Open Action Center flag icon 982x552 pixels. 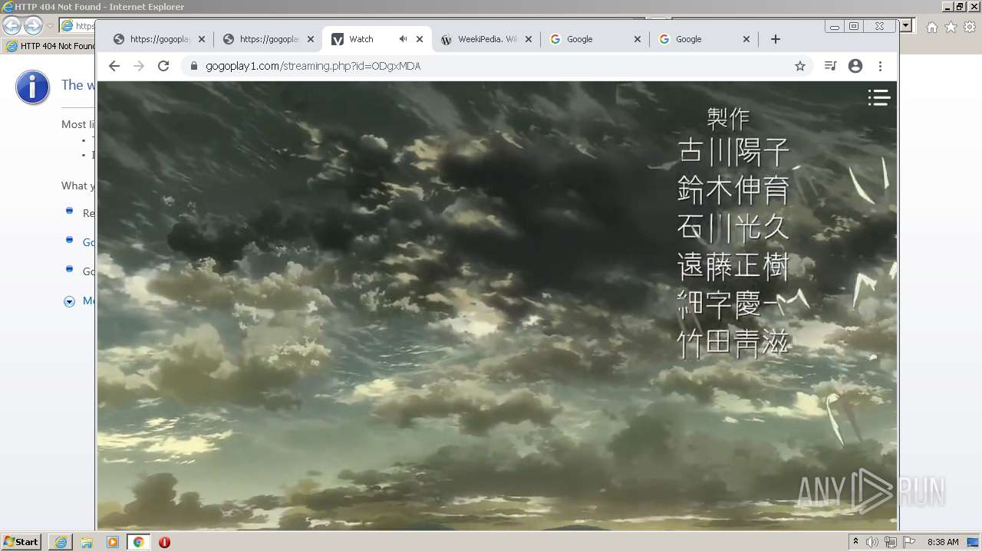(909, 542)
